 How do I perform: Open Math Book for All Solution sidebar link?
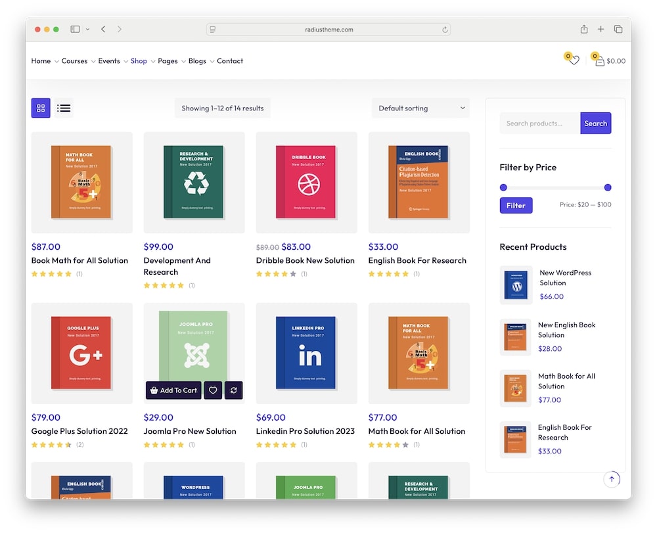click(566, 381)
